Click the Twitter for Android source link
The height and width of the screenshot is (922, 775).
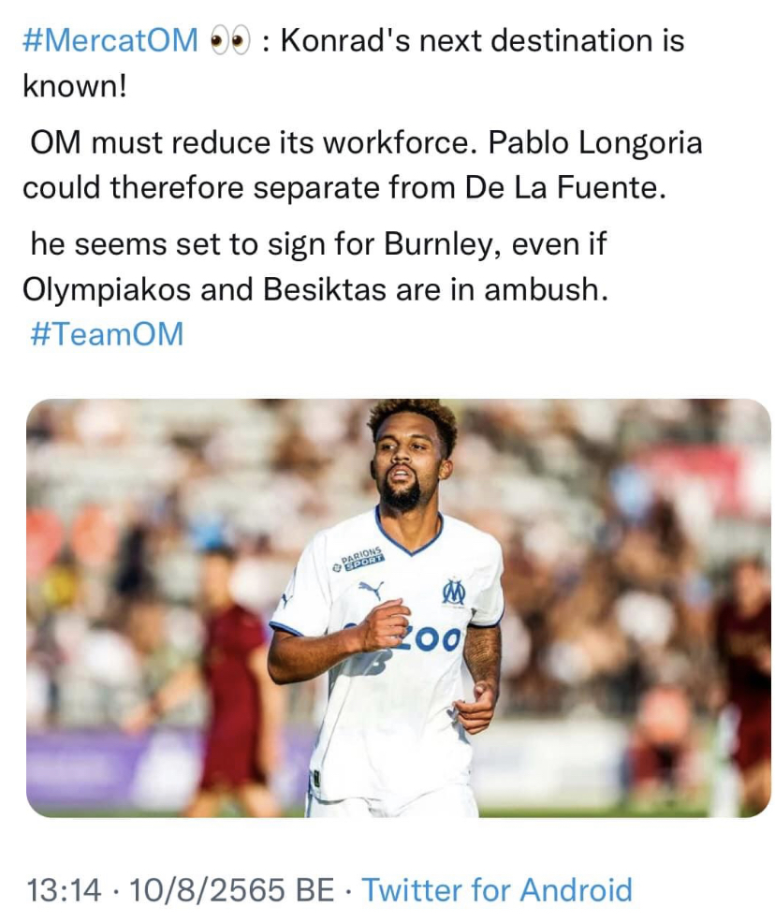[x=497, y=889]
